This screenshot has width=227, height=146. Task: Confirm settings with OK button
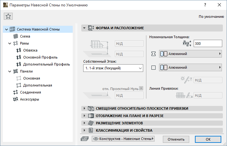[208, 139]
